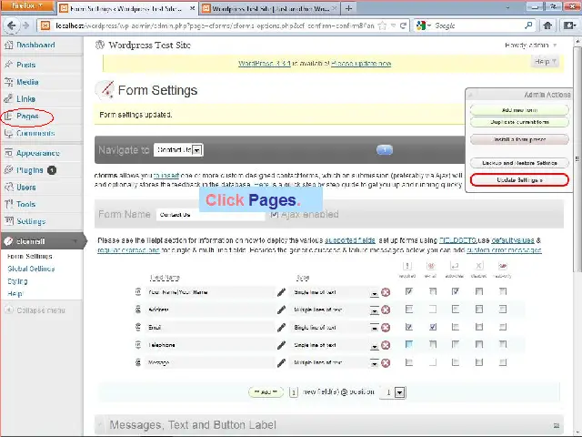Click edit pencil for Message field
The image size is (582, 437).
281,362
